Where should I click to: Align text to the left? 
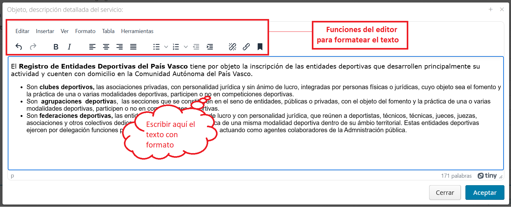(x=92, y=47)
